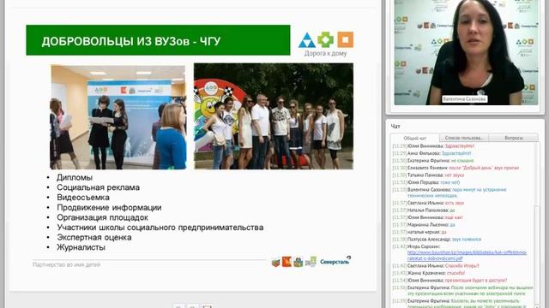Click the Журналисты bullet point

tap(81, 247)
